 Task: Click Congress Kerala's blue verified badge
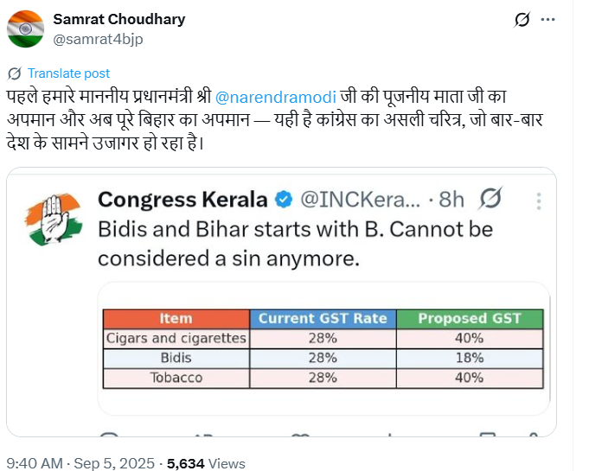(283, 200)
